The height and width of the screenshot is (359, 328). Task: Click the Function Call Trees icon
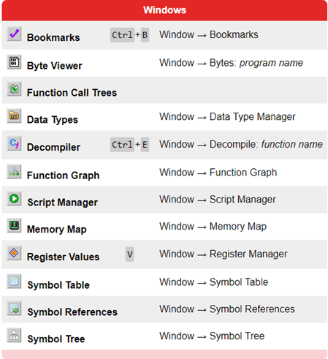pos(14,89)
